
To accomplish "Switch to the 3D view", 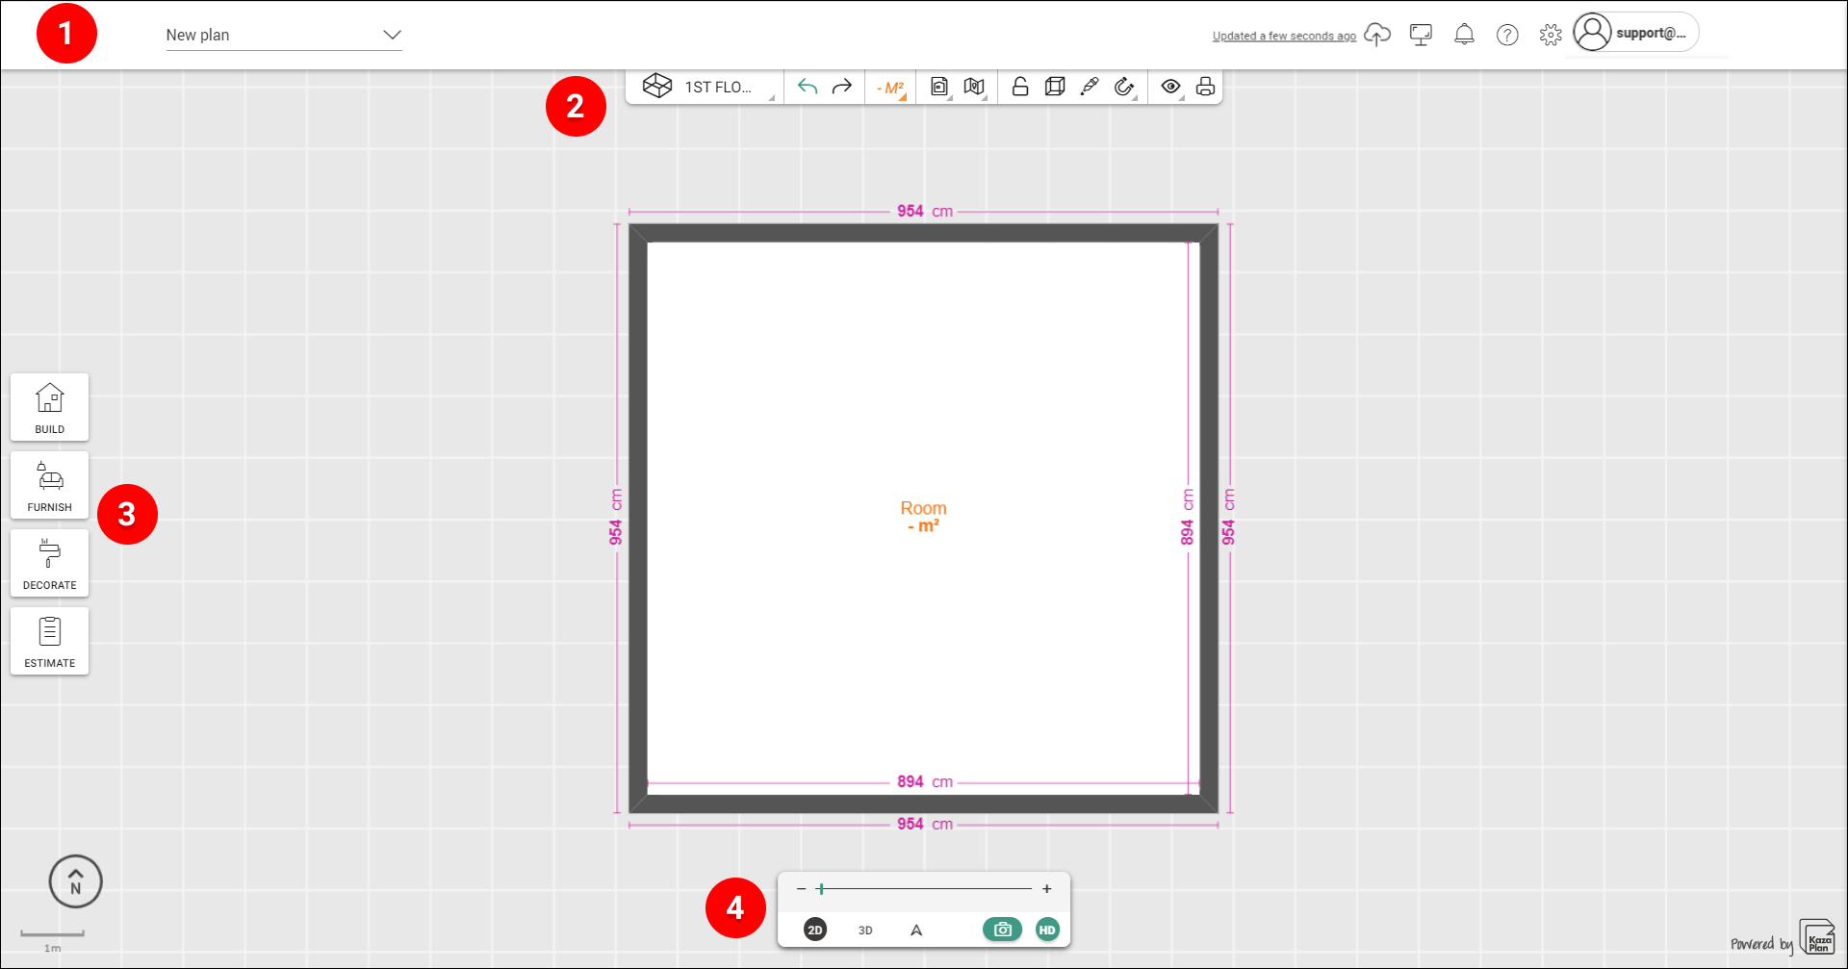I will point(865,931).
